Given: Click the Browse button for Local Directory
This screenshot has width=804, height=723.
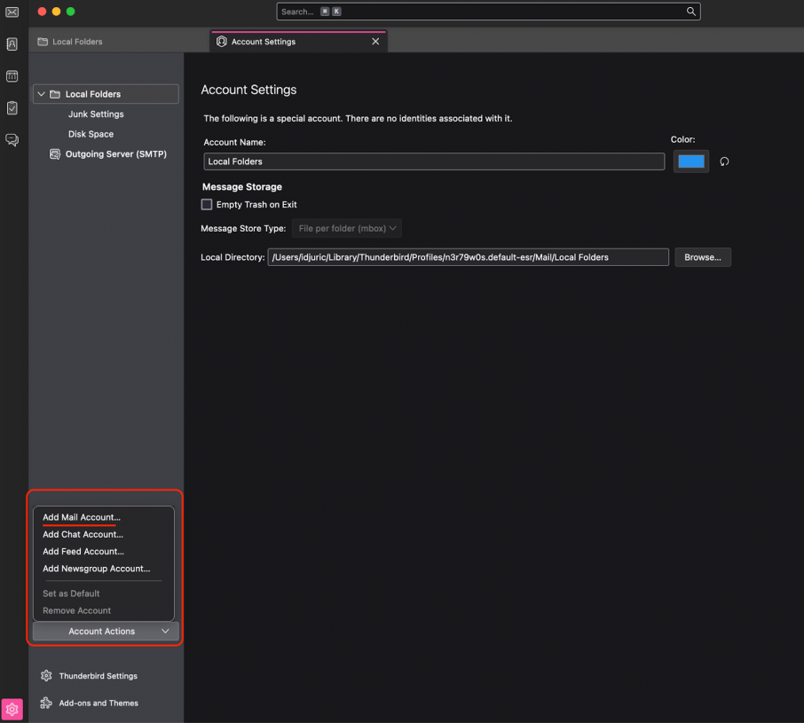Looking at the screenshot, I should pos(702,256).
